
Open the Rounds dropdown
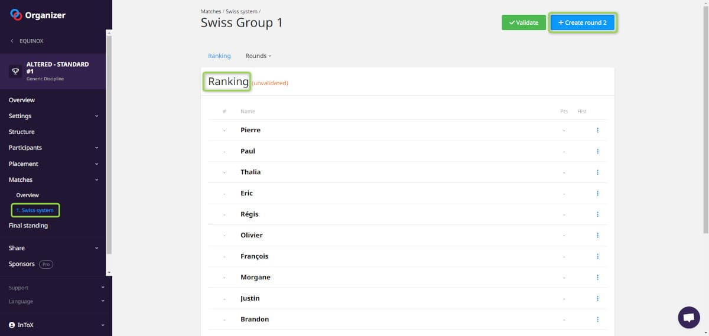[x=258, y=56]
